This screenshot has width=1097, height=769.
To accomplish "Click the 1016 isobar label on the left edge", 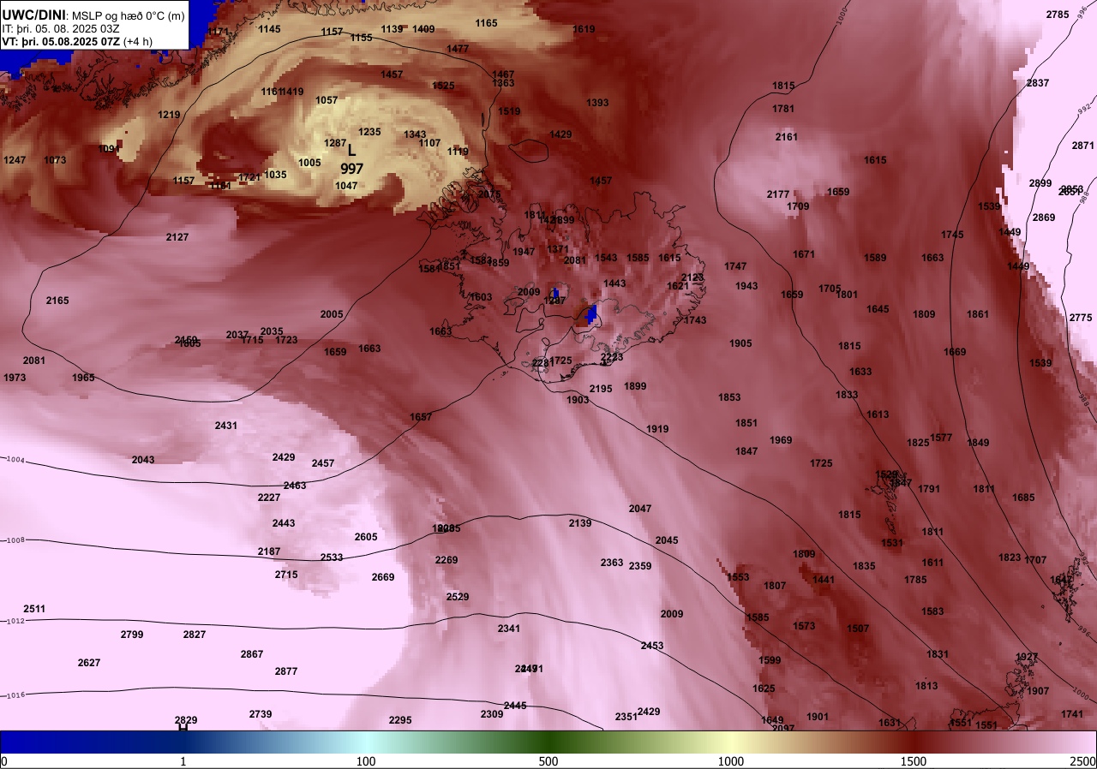I will tap(15, 695).
